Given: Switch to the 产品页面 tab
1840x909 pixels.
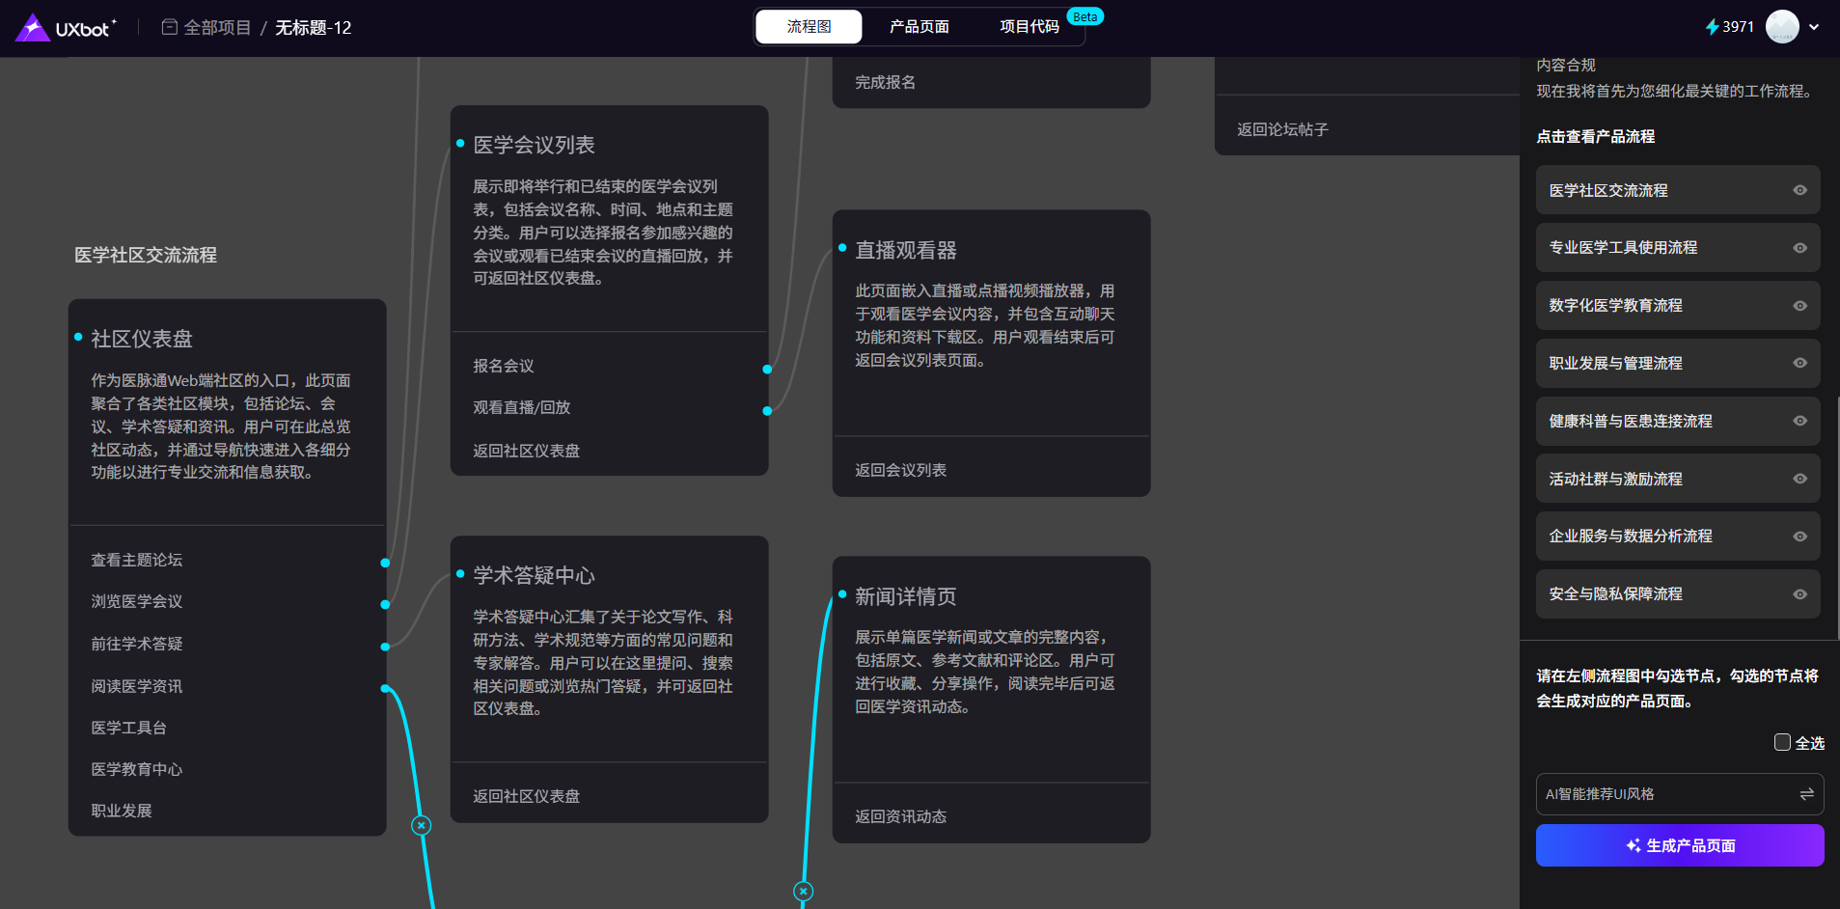Looking at the screenshot, I should click(919, 27).
